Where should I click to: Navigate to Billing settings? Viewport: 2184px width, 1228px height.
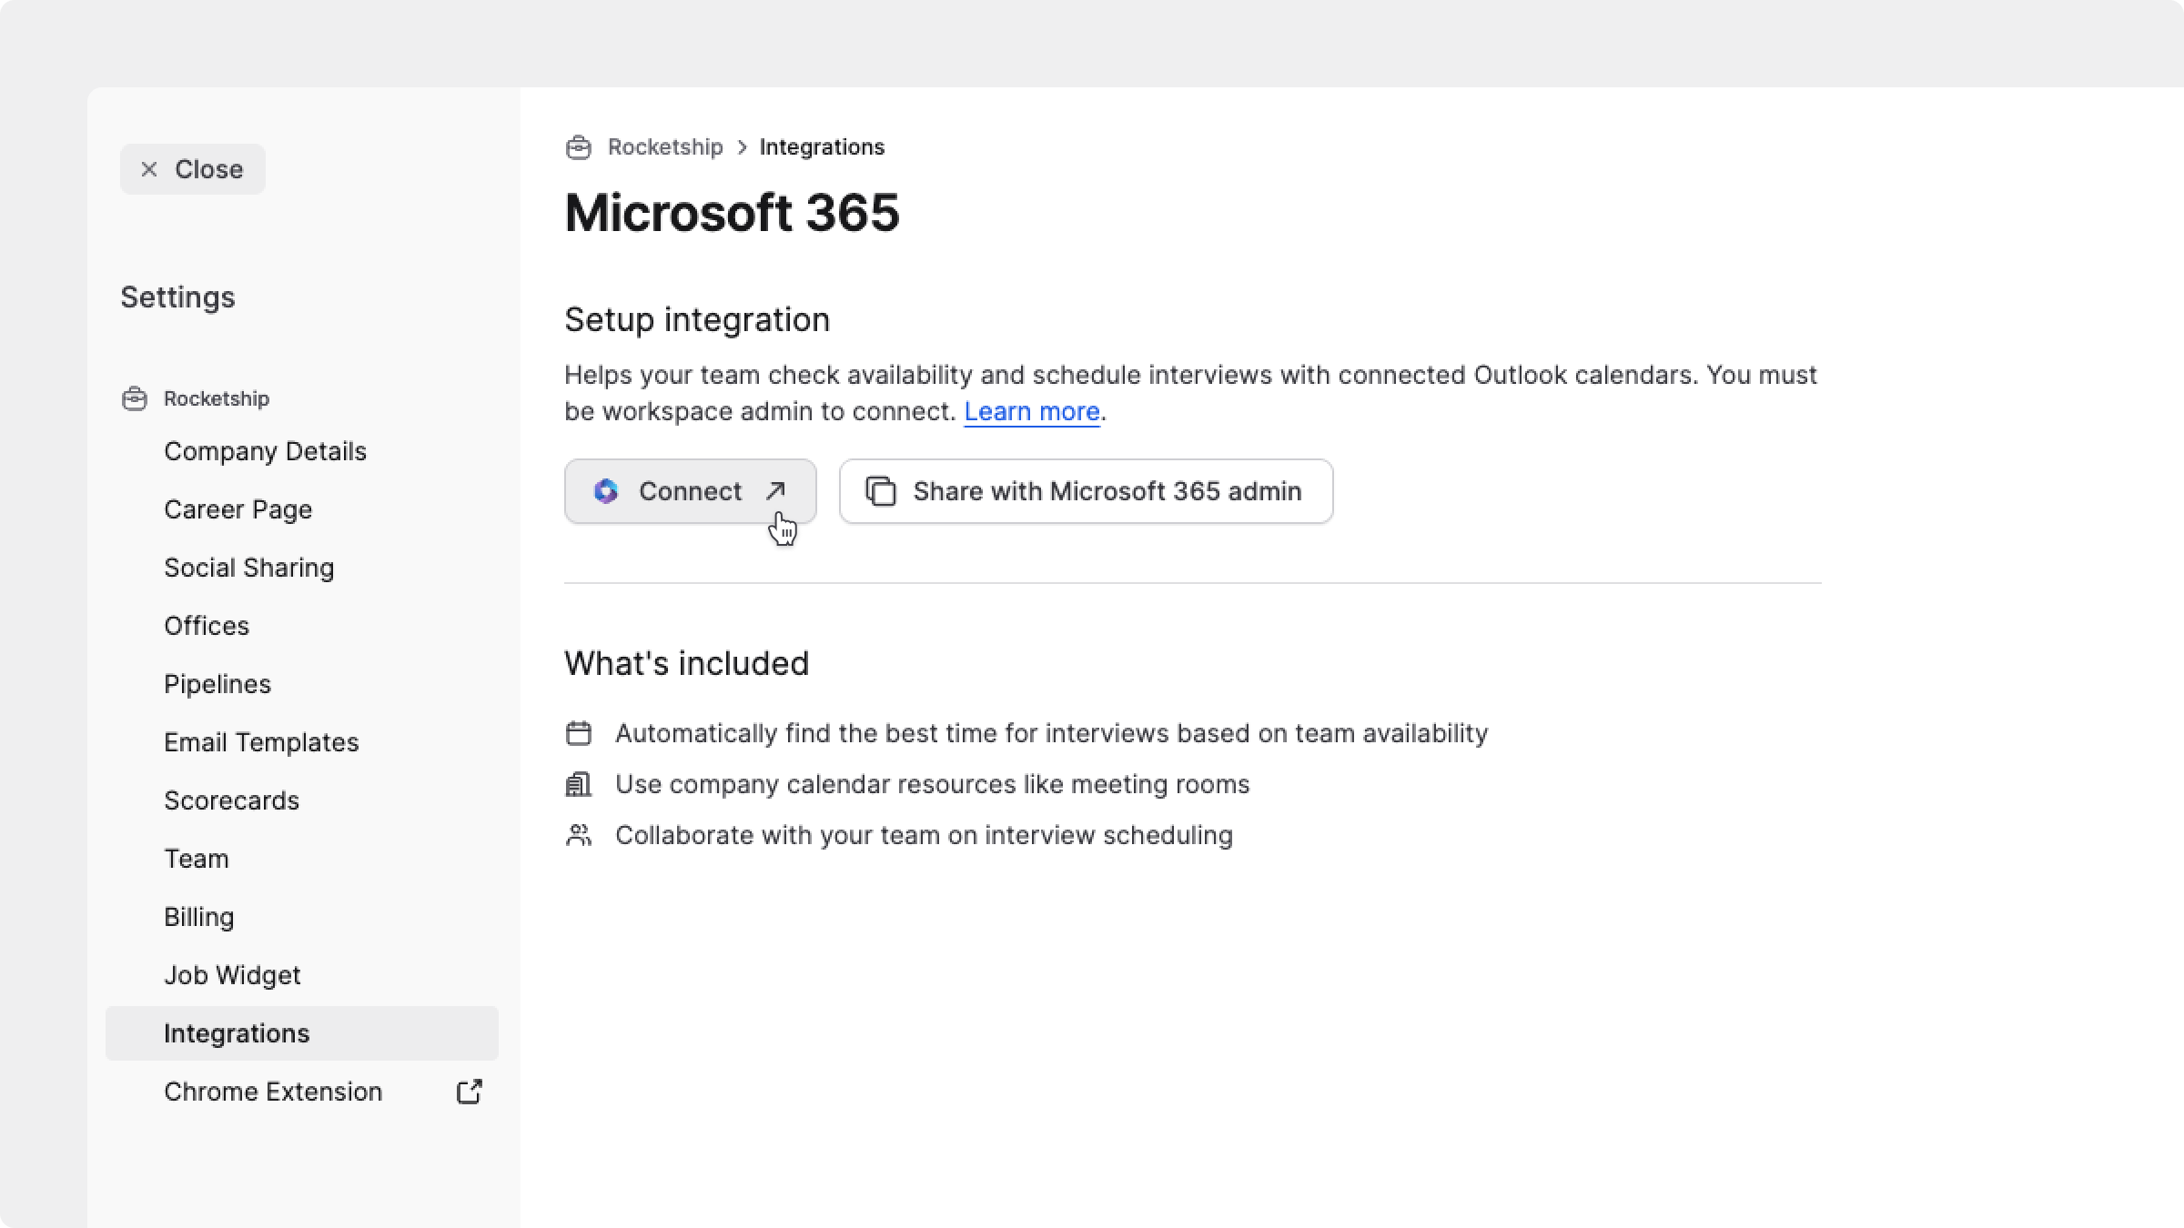[x=198, y=917]
